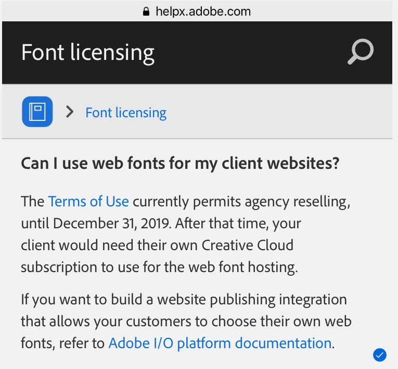The image size is (398, 369).
Task: Select text "that allows your customers to choose their own web"
Action: click(x=186, y=321)
